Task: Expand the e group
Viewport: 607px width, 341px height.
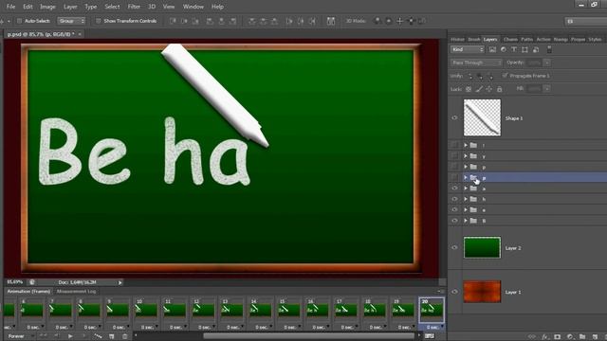Action: click(466, 210)
